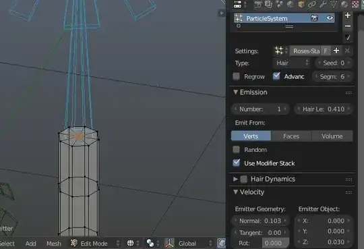Click the Emission panel drag grip

point(348,92)
